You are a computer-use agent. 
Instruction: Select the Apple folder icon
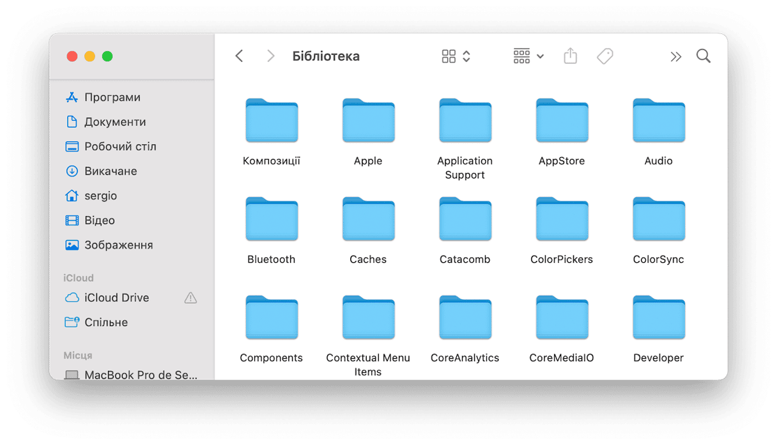(x=368, y=120)
